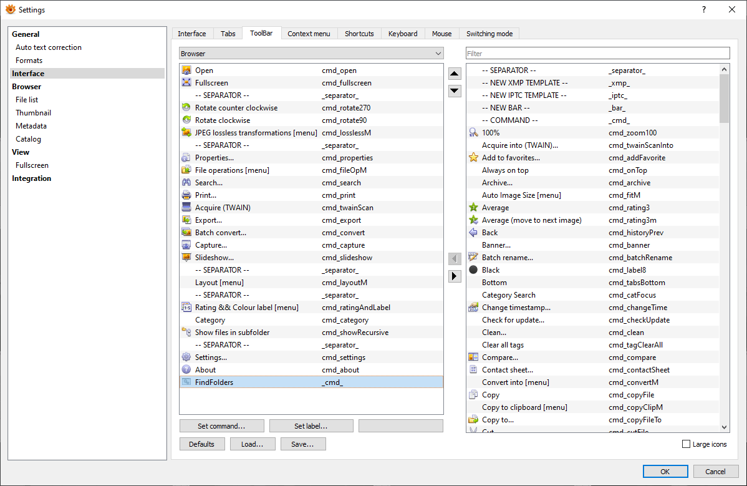Toggle the Large icons checkbox
Viewport: 747px width, 486px height.
click(687, 444)
